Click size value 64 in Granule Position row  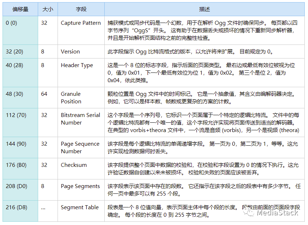coord(44,94)
